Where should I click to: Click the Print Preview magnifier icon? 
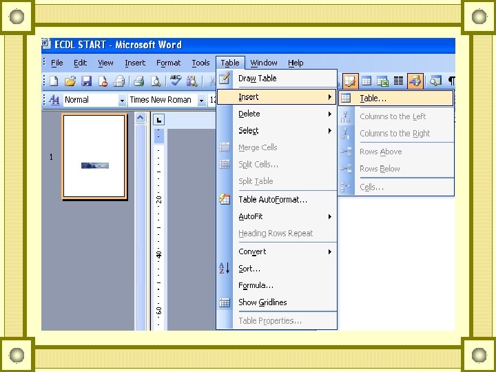point(155,81)
